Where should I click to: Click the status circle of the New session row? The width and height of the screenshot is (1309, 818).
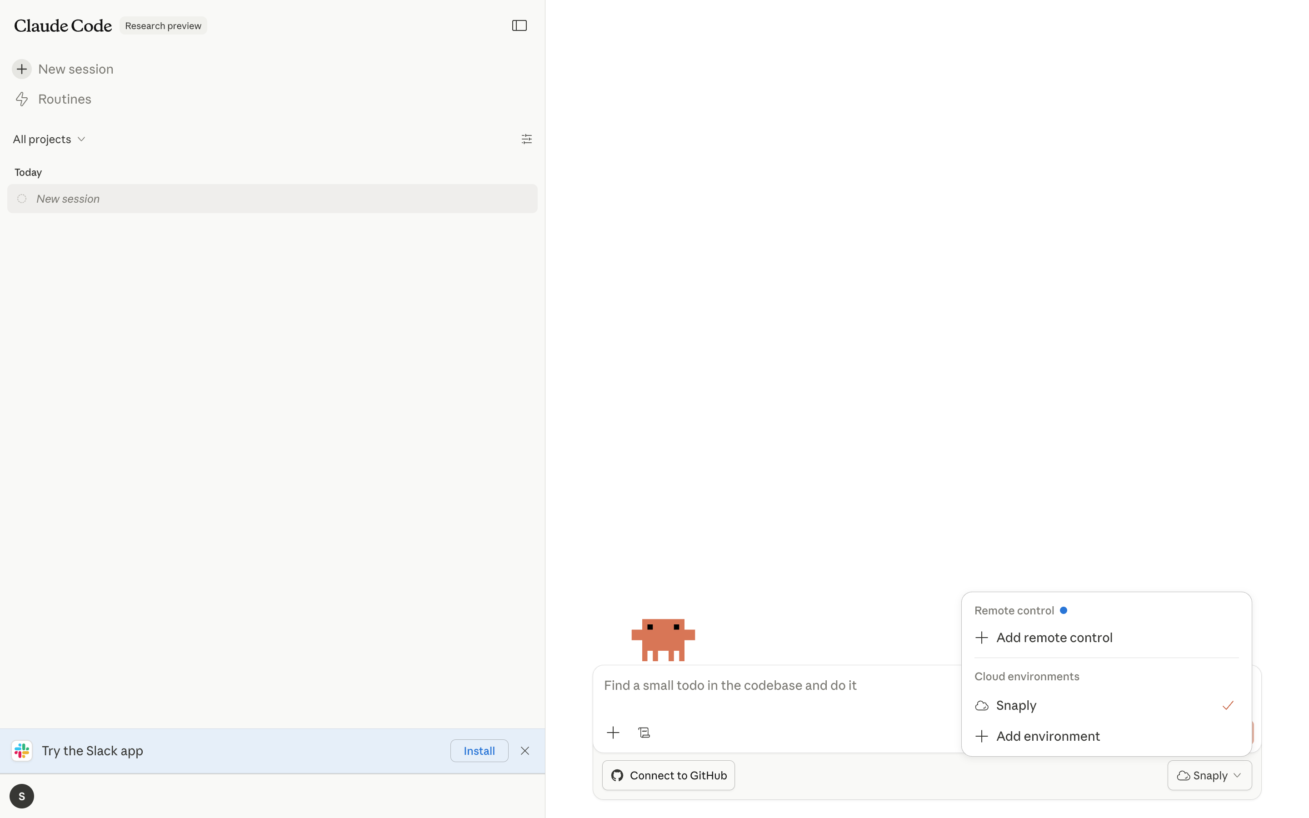point(22,199)
